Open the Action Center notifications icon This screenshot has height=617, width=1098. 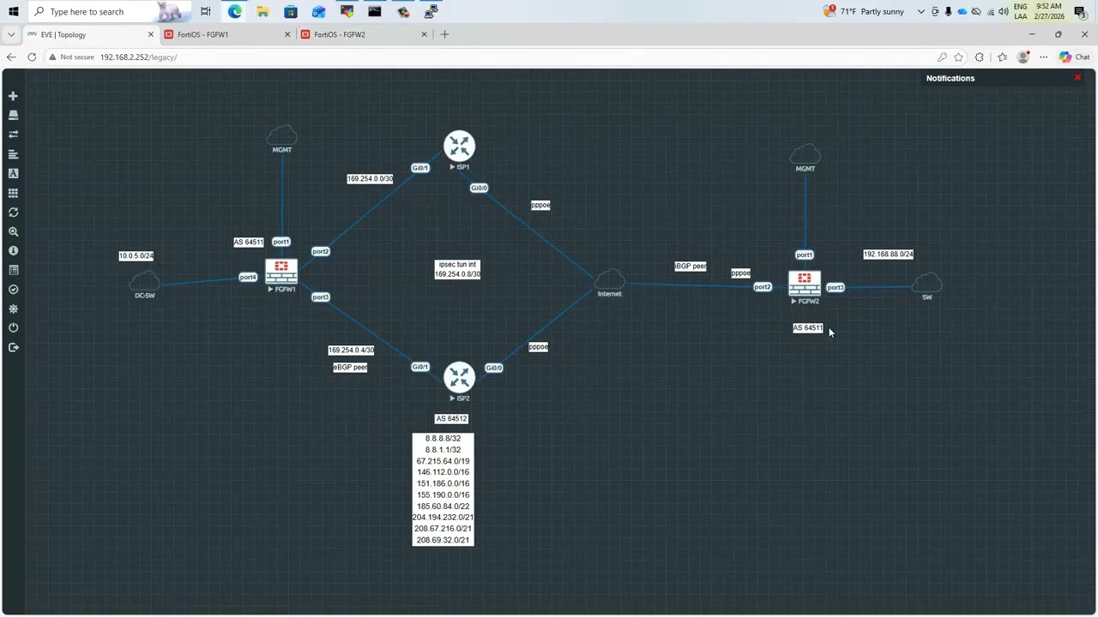point(1080,11)
